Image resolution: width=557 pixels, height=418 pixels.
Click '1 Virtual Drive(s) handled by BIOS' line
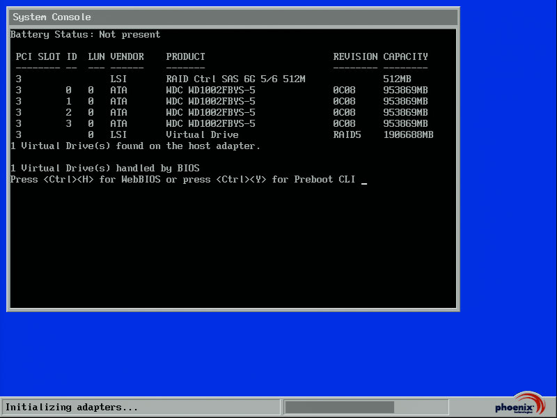pos(105,168)
